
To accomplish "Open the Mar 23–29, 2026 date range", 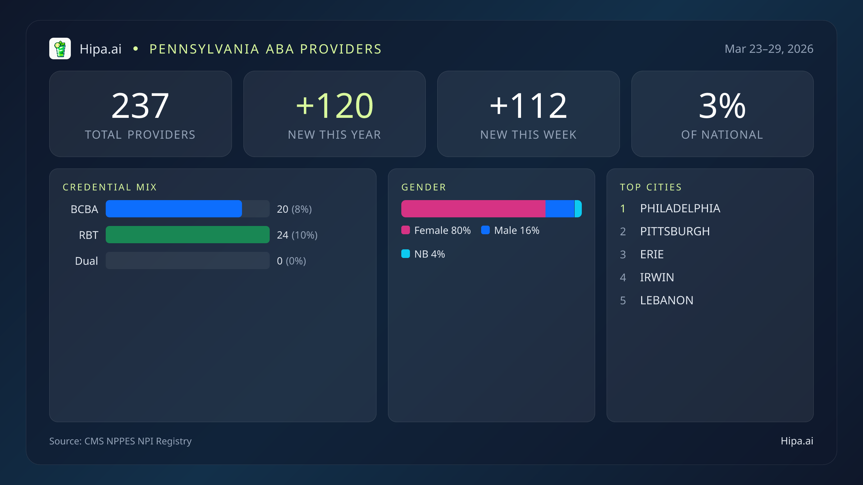I will (x=769, y=49).
